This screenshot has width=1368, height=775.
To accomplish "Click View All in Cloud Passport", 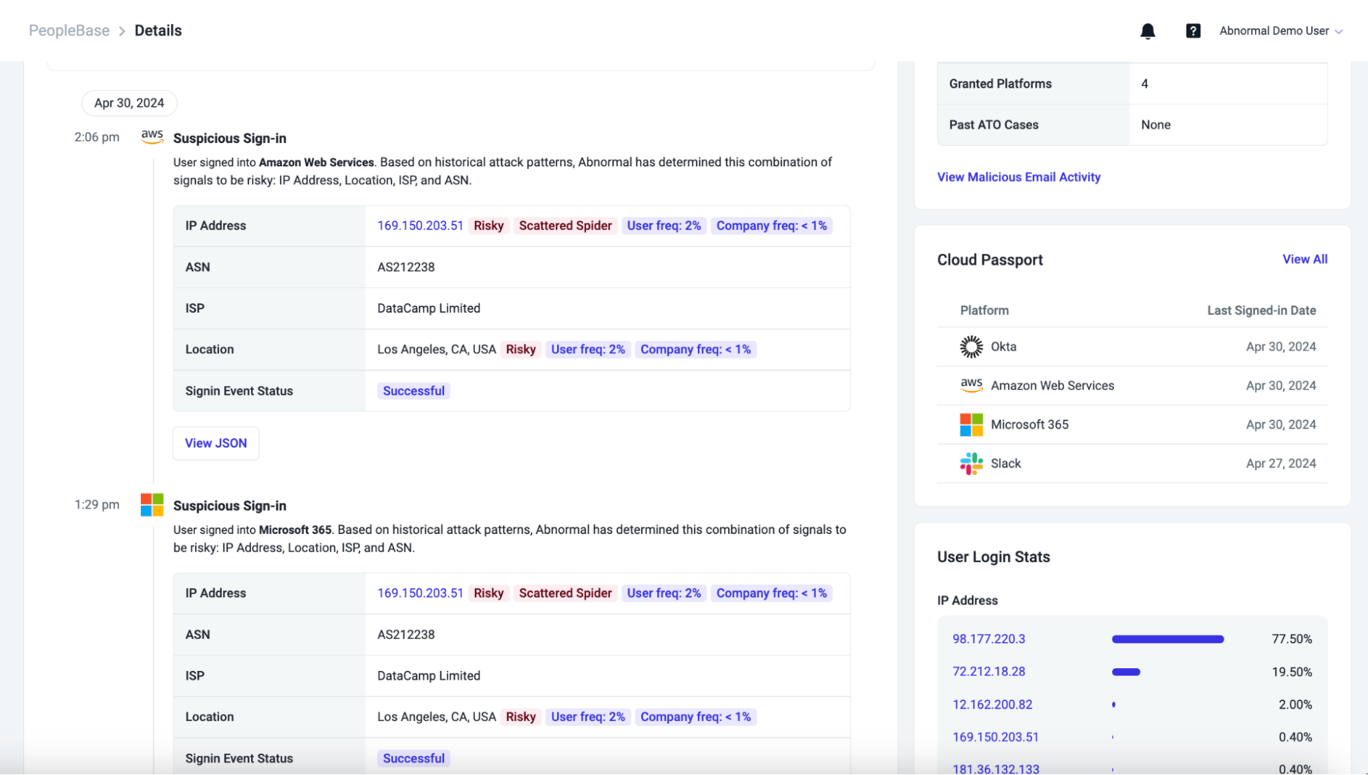I will [x=1304, y=259].
